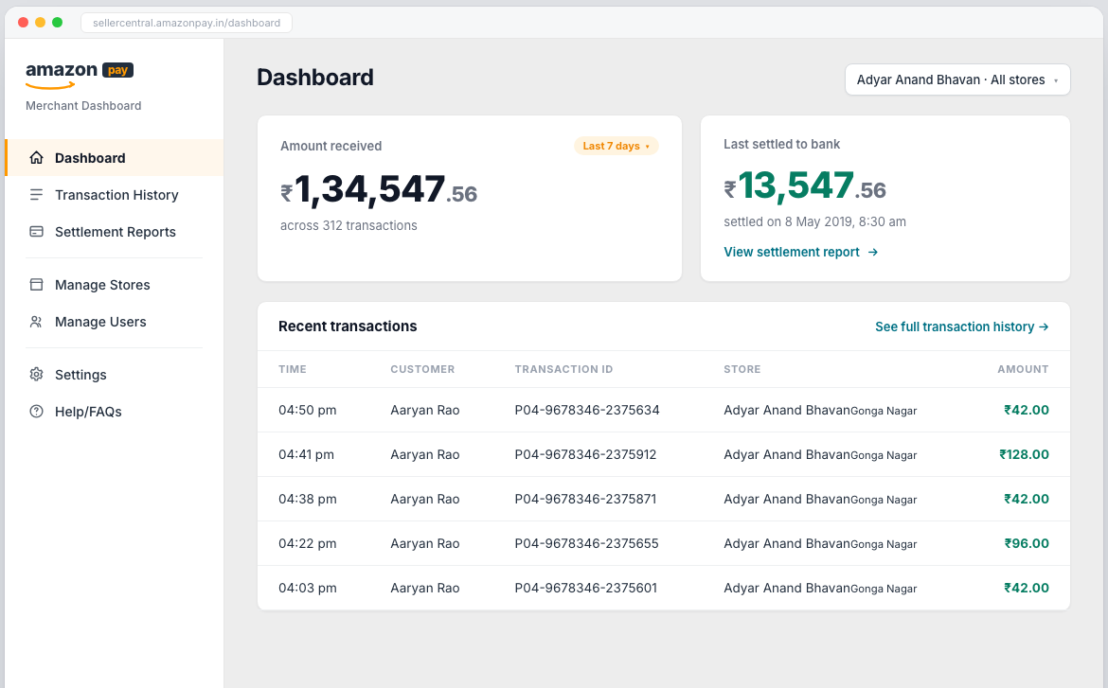Click the arrow beside View settlement report
The height and width of the screenshot is (688, 1108).
click(x=873, y=252)
